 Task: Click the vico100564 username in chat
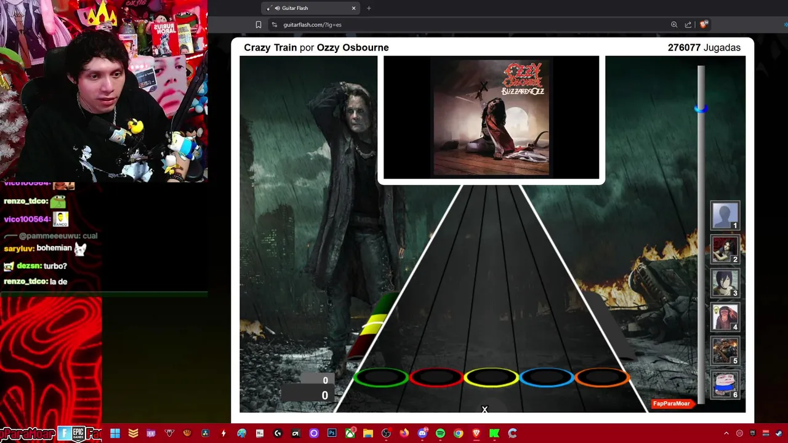point(27,219)
